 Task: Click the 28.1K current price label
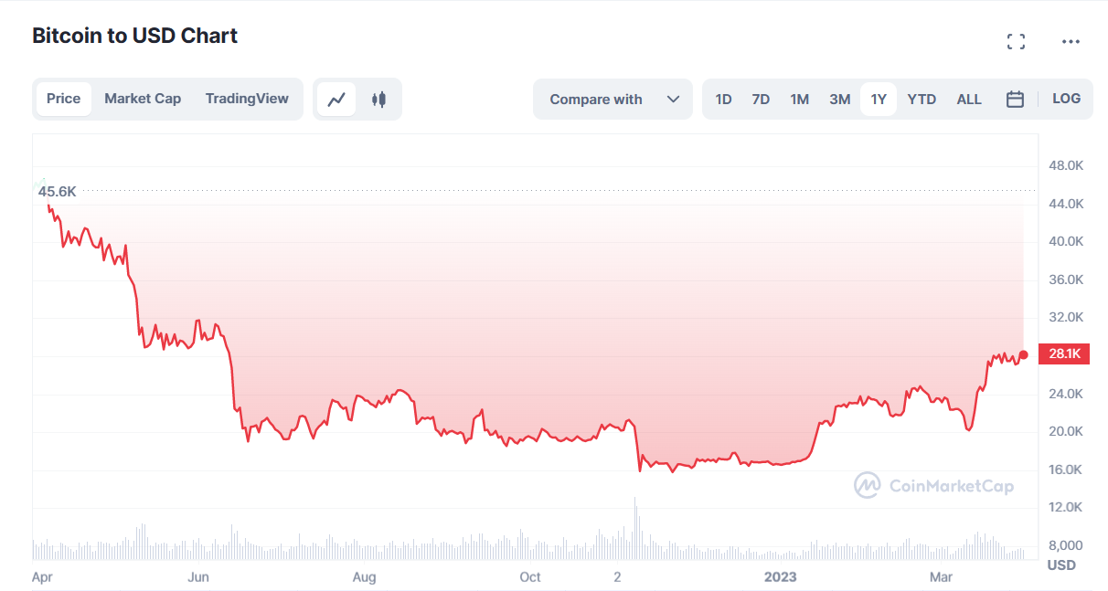coord(1064,354)
